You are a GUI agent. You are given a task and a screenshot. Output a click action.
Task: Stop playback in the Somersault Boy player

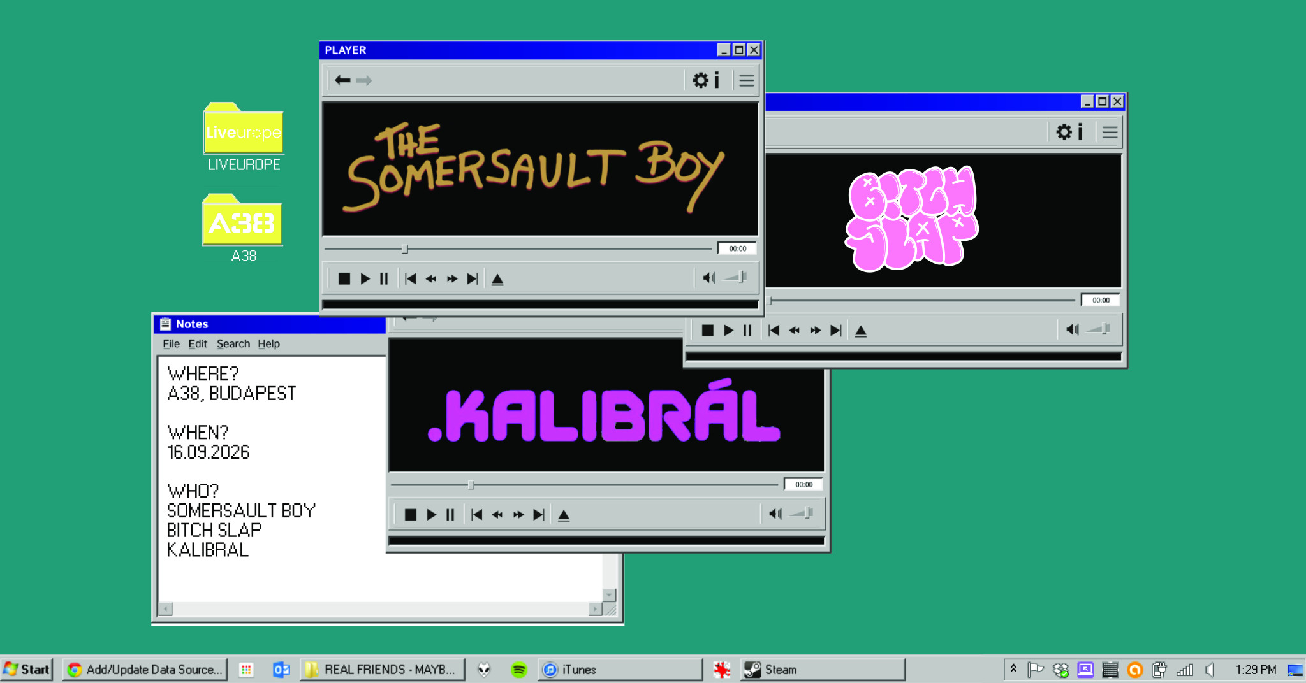tap(344, 278)
